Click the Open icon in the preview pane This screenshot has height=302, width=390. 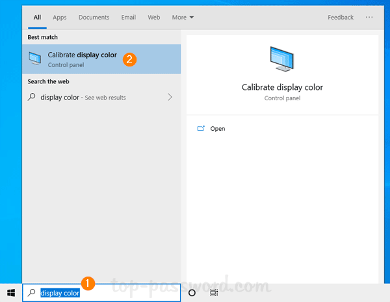(x=201, y=129)
